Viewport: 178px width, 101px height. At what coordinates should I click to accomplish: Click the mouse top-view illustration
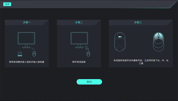158,42
